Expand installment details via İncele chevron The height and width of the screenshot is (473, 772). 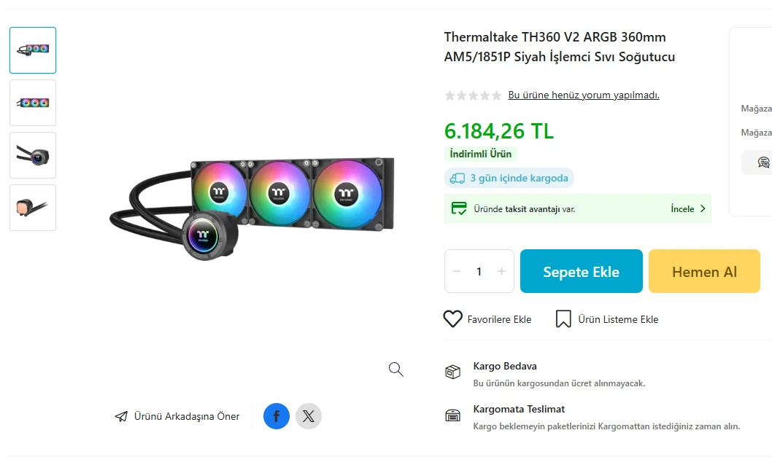click(702, 208)
